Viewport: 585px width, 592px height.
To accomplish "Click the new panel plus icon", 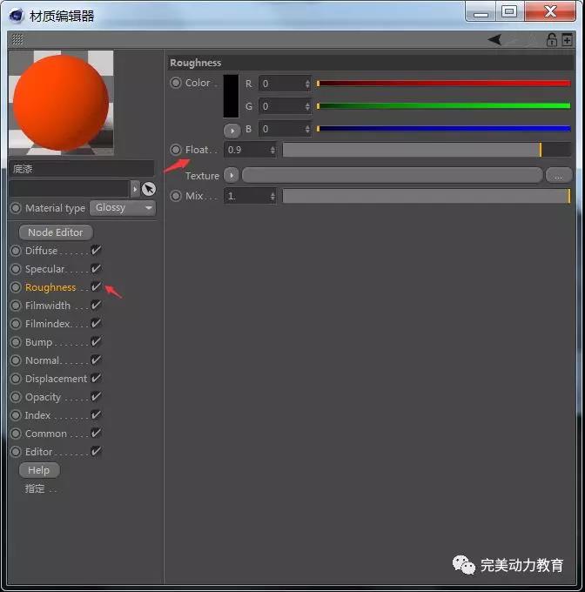I will [x=568, y=40].
